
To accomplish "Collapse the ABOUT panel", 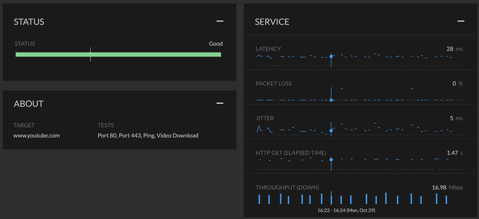I will (220, 103).
